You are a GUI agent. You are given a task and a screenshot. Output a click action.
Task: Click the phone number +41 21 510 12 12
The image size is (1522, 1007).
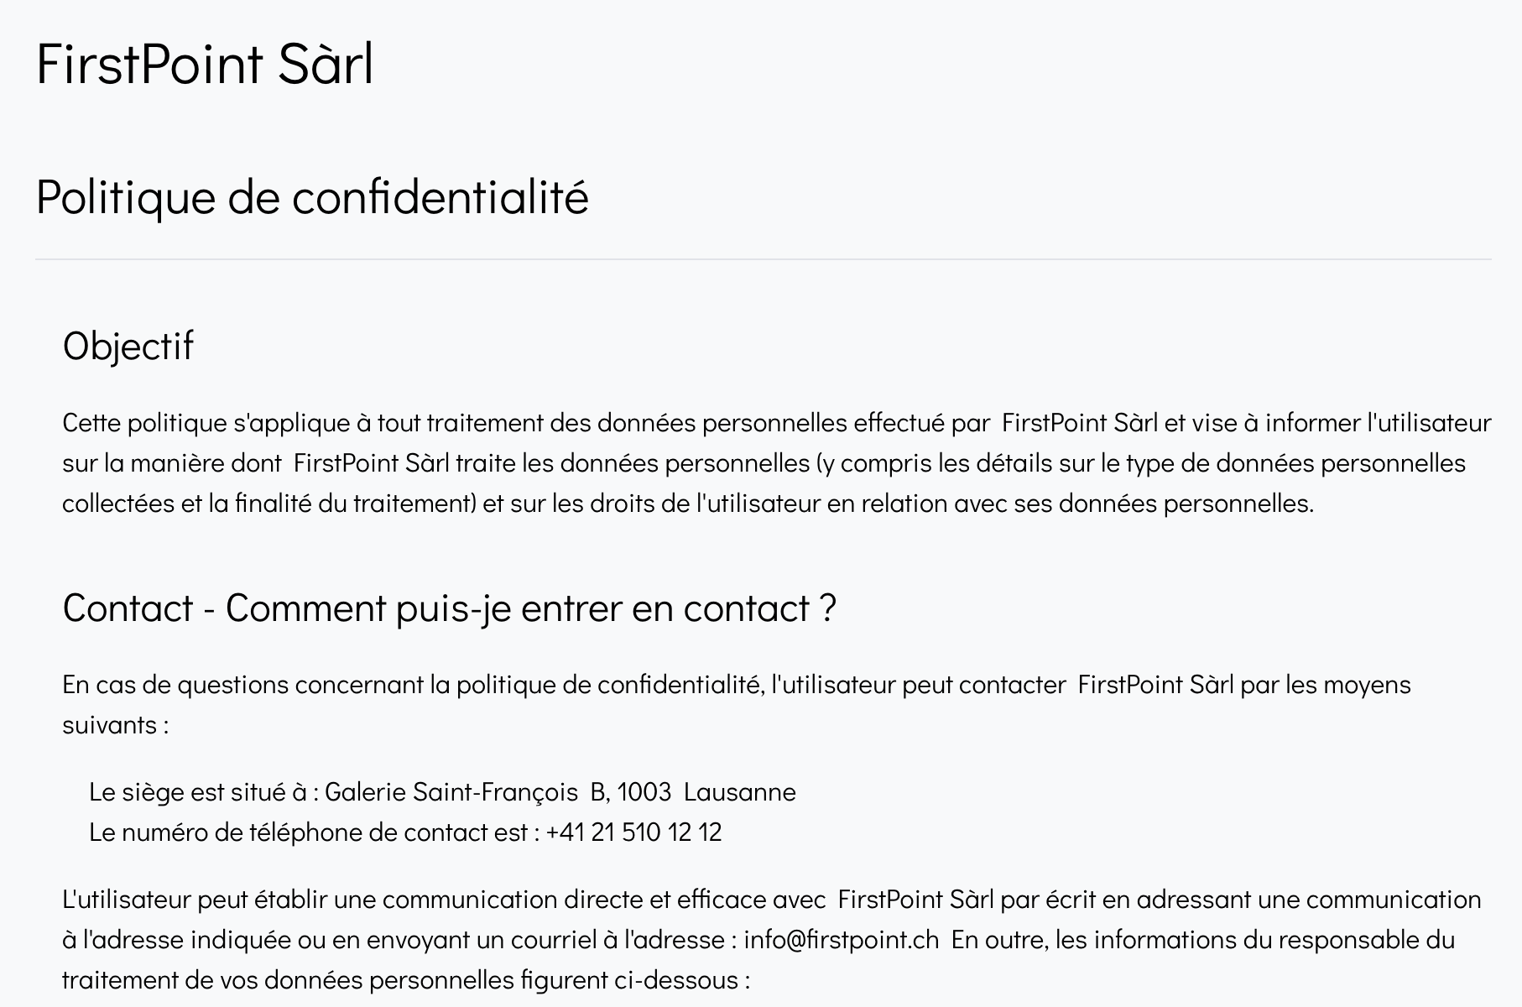(x=633, y=832)
